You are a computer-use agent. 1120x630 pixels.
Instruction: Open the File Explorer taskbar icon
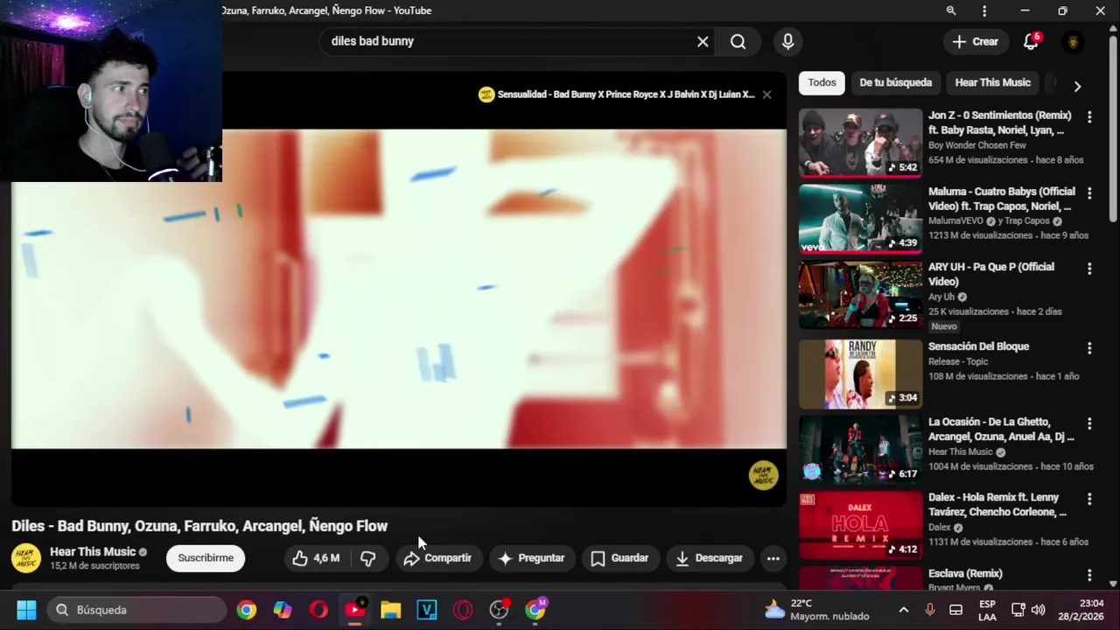(x=390, y=610)
